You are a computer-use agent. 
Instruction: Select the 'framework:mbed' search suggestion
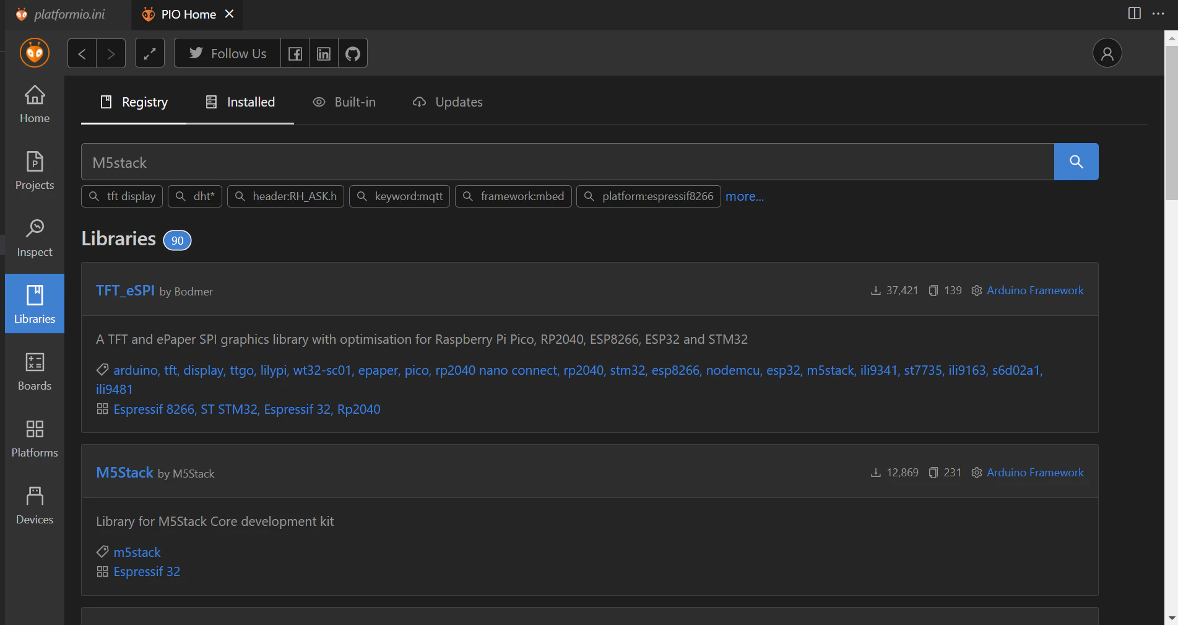tap(513, 196)
